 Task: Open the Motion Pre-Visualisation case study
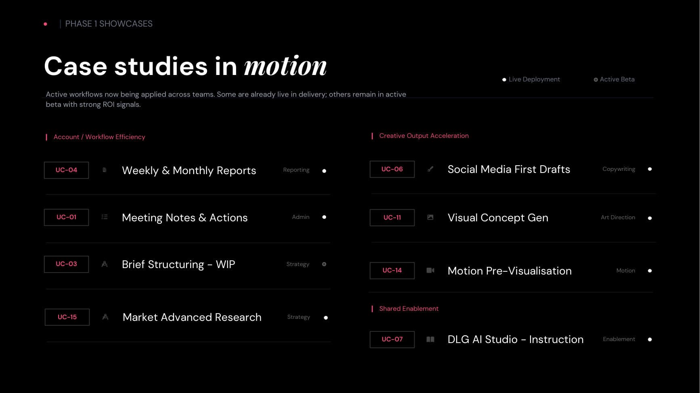tap(509, 270)
